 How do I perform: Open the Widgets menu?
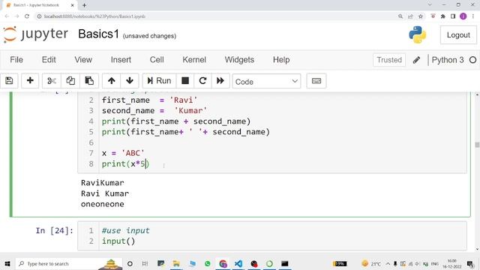239,60
